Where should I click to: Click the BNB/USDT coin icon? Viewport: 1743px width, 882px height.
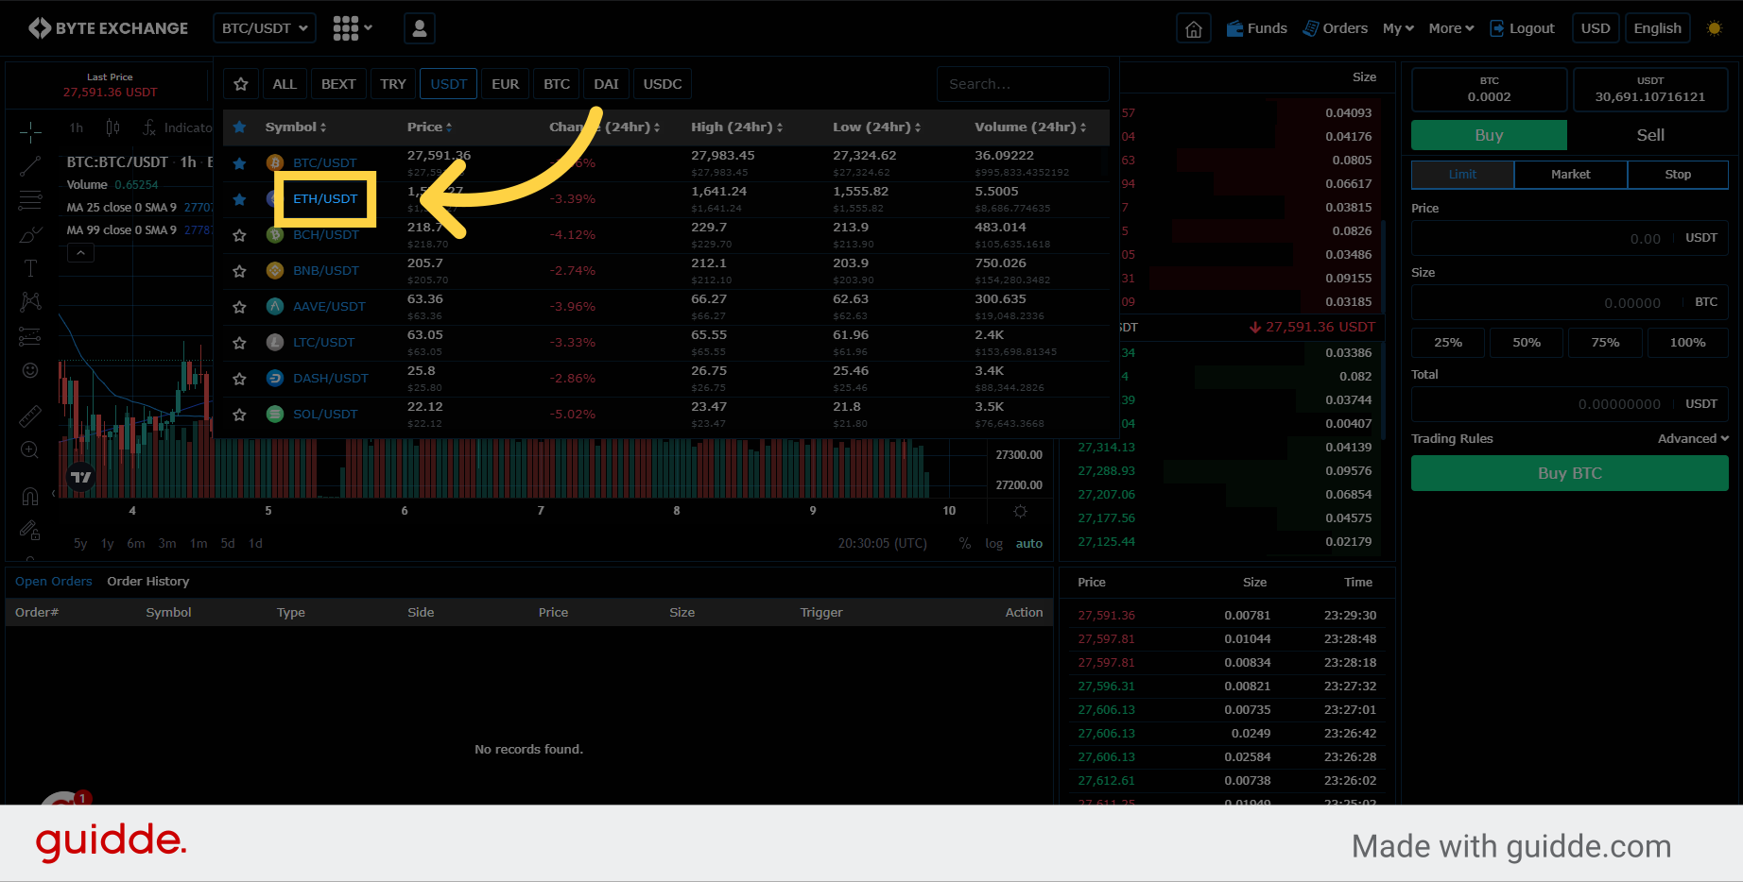(x=275, y=271)
